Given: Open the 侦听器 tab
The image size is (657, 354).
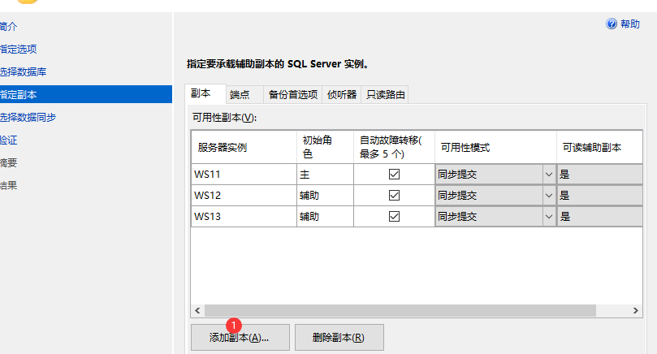Looking at the screenshot, I should [x=341, y=95].
